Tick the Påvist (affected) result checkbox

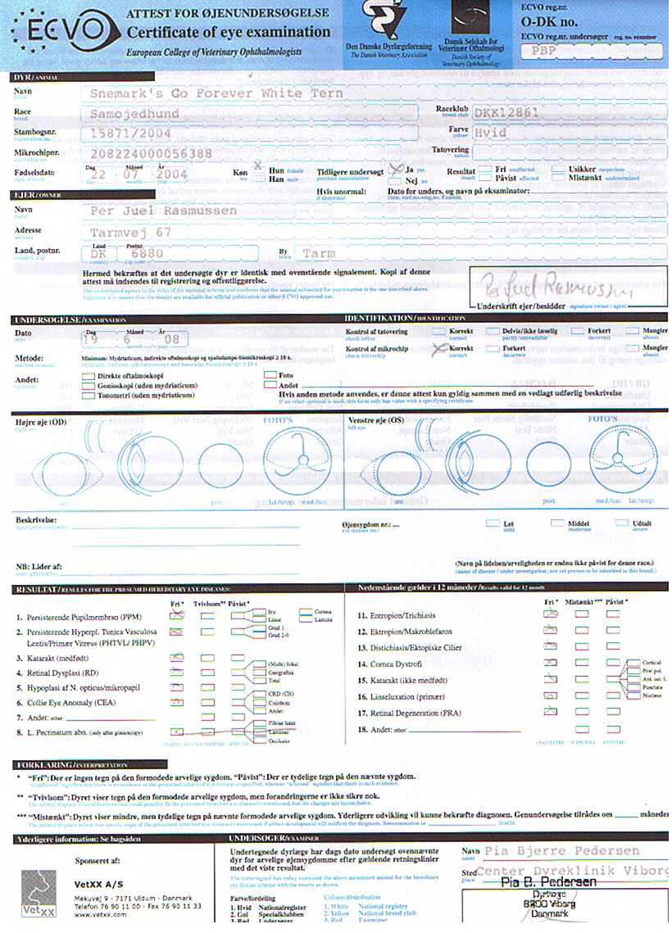click(x=484, y=178)
